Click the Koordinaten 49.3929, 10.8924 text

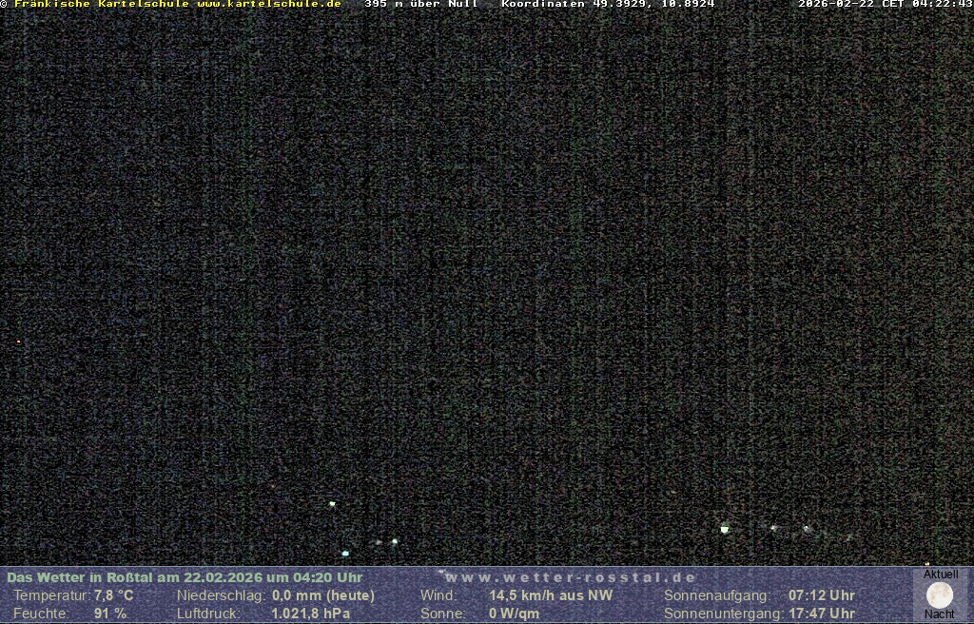[x=608, y=4]
